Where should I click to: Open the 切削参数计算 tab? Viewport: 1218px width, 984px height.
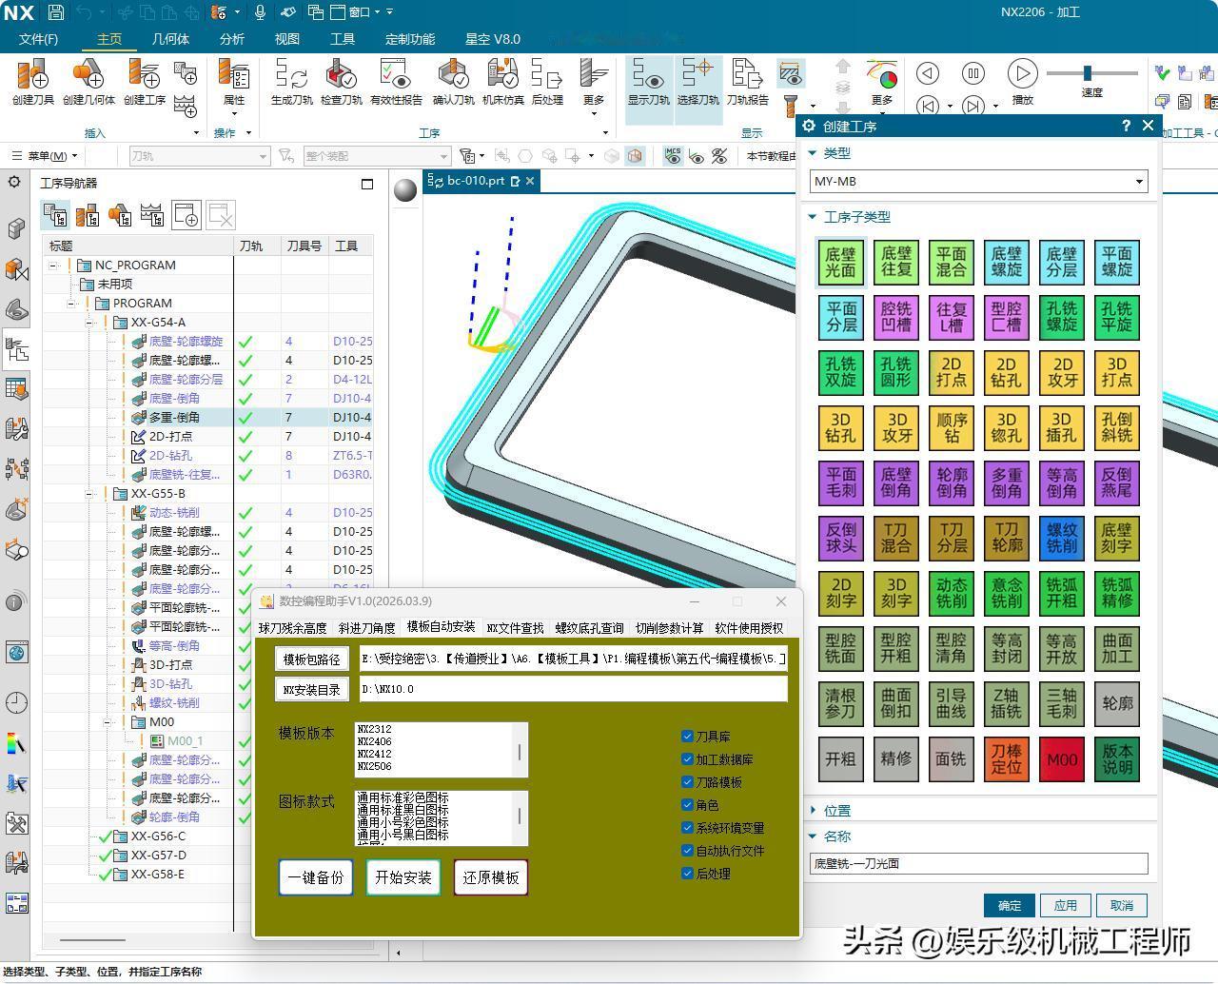pyautogui.click(x=669, y=628)
